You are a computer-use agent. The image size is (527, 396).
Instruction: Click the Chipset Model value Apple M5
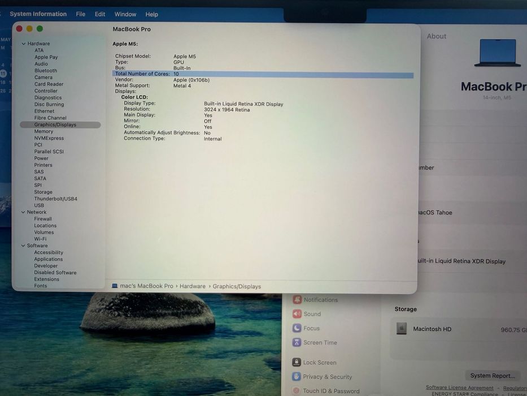point(185,57)
